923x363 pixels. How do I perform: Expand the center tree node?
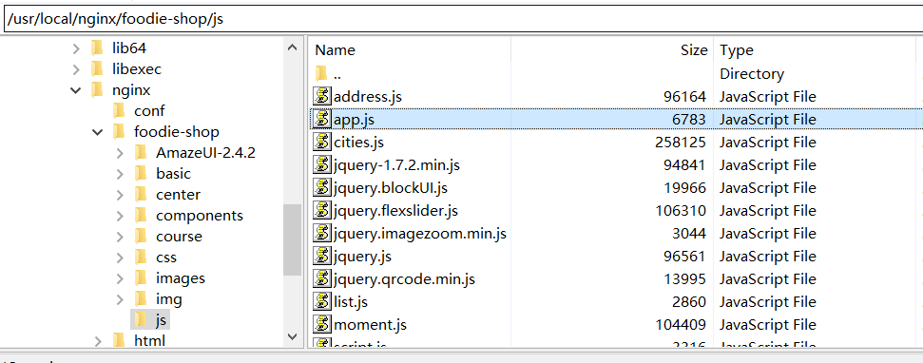(120, 195)
